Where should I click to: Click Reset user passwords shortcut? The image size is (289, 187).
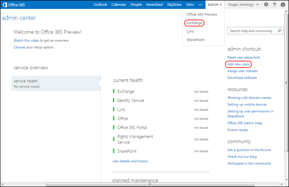[244, 57]
